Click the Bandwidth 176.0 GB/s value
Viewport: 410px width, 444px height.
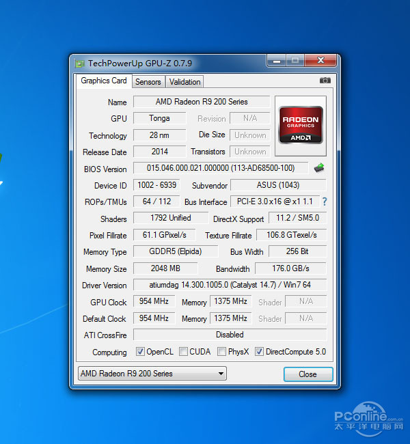290,268
